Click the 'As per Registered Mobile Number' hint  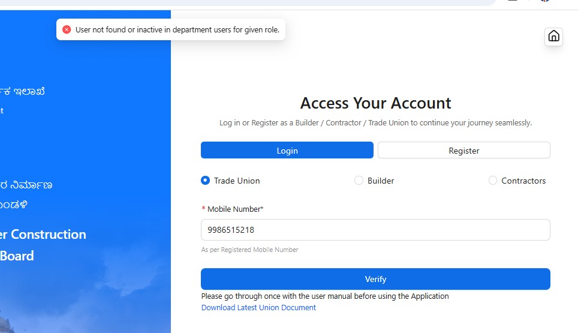point(249,250)
